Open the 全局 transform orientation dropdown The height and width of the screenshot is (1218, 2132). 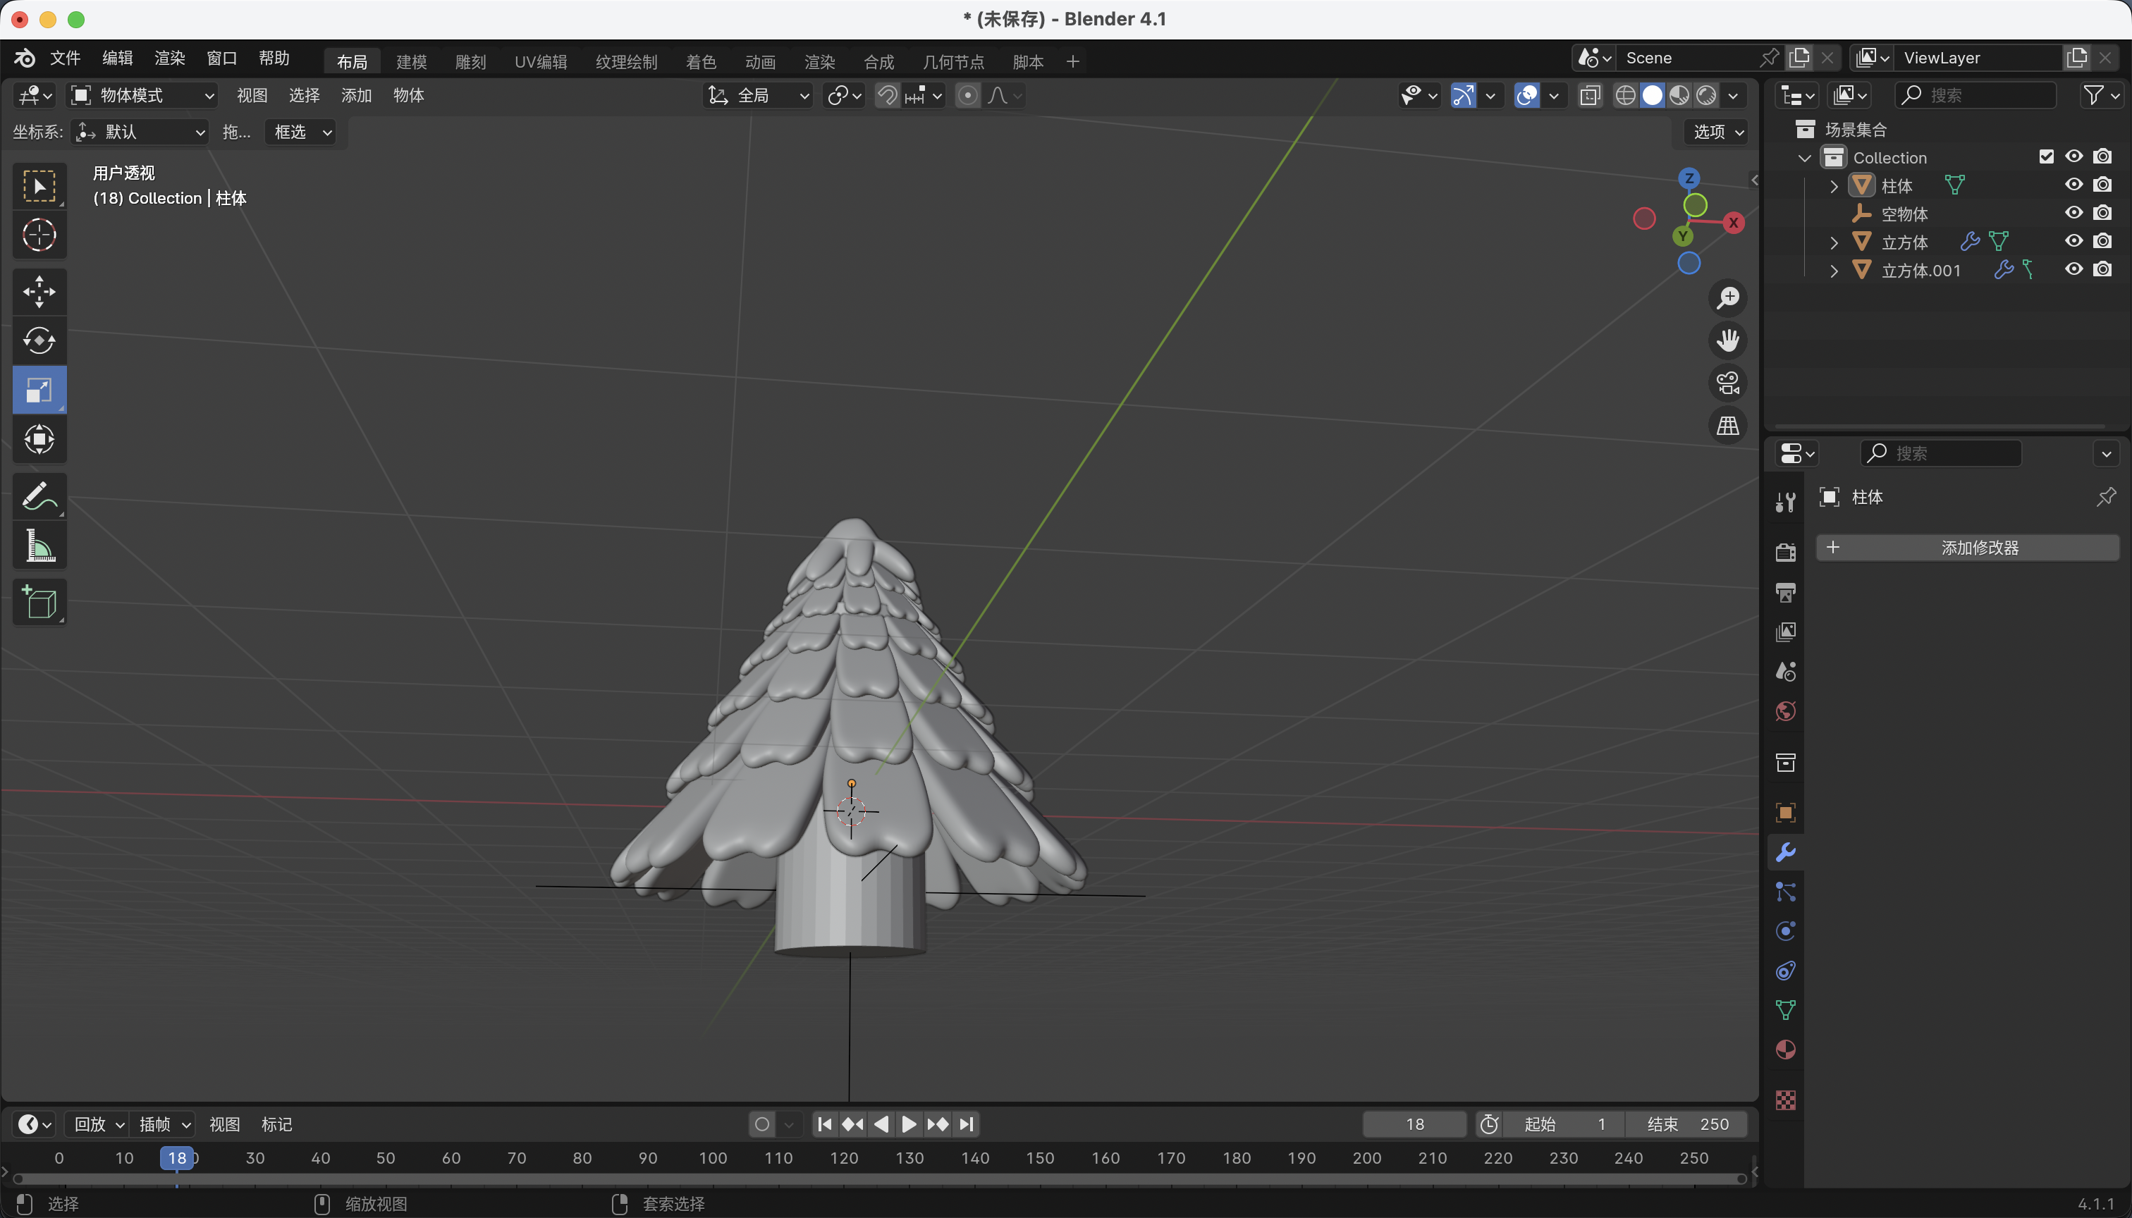(758, 95)
